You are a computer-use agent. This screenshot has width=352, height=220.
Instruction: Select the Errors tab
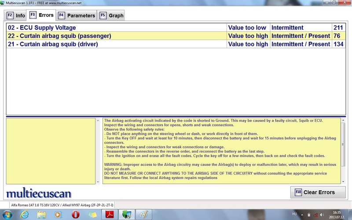(41, 15)
